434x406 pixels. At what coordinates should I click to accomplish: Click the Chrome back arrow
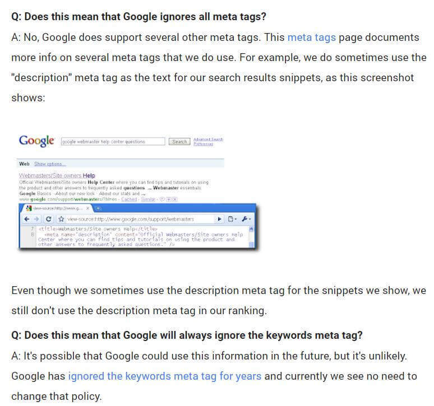tap(27, 219)
